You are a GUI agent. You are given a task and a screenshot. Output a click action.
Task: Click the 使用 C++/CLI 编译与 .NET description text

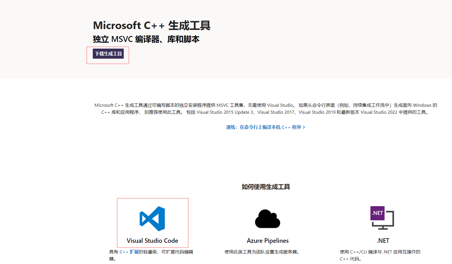[x=380, y=255]
